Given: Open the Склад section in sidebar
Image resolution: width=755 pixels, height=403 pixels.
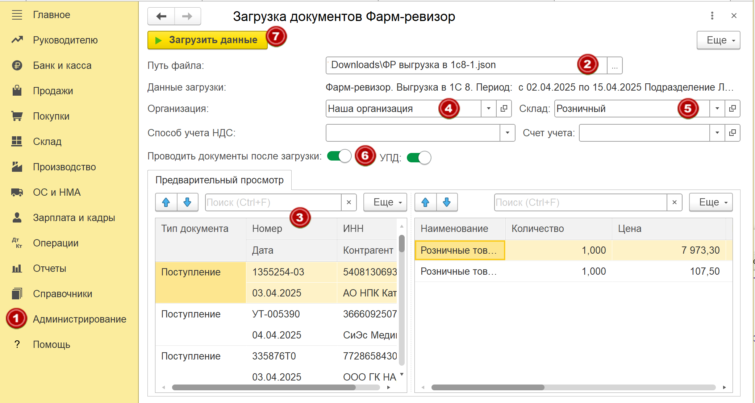Looking at the screenshot, I should click(47, 142).
